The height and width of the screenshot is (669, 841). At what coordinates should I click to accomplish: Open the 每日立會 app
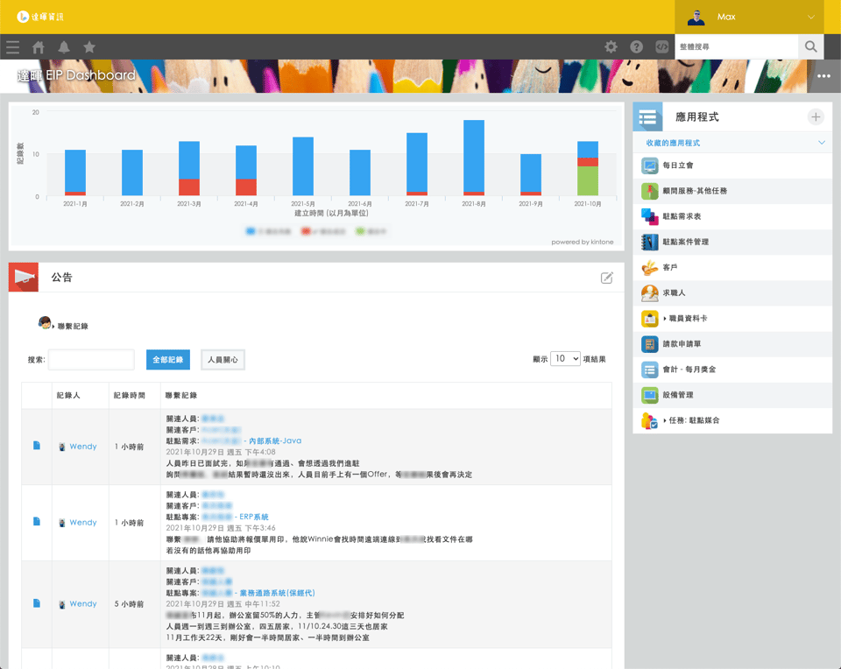tap(678, 165)
